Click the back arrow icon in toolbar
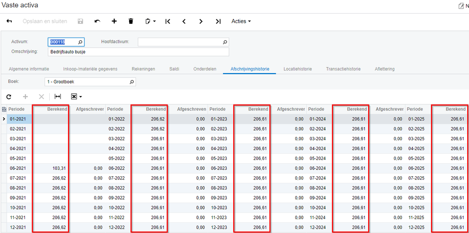The image size is (469, 233). pyautogui.click(x=9, y=21)
